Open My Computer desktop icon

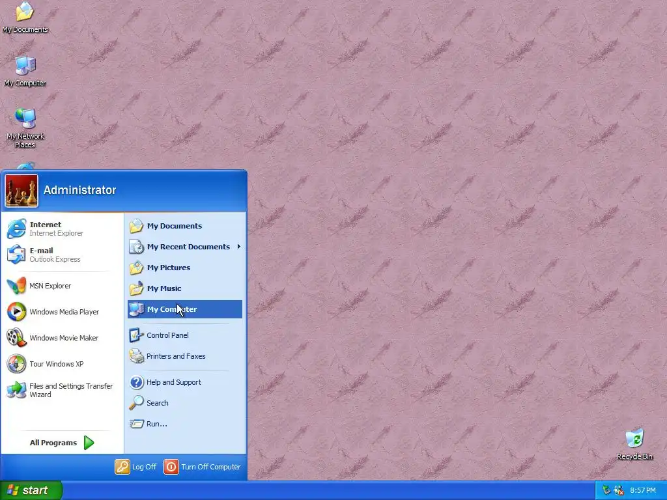pyautogui.click(x=25, y=71)
